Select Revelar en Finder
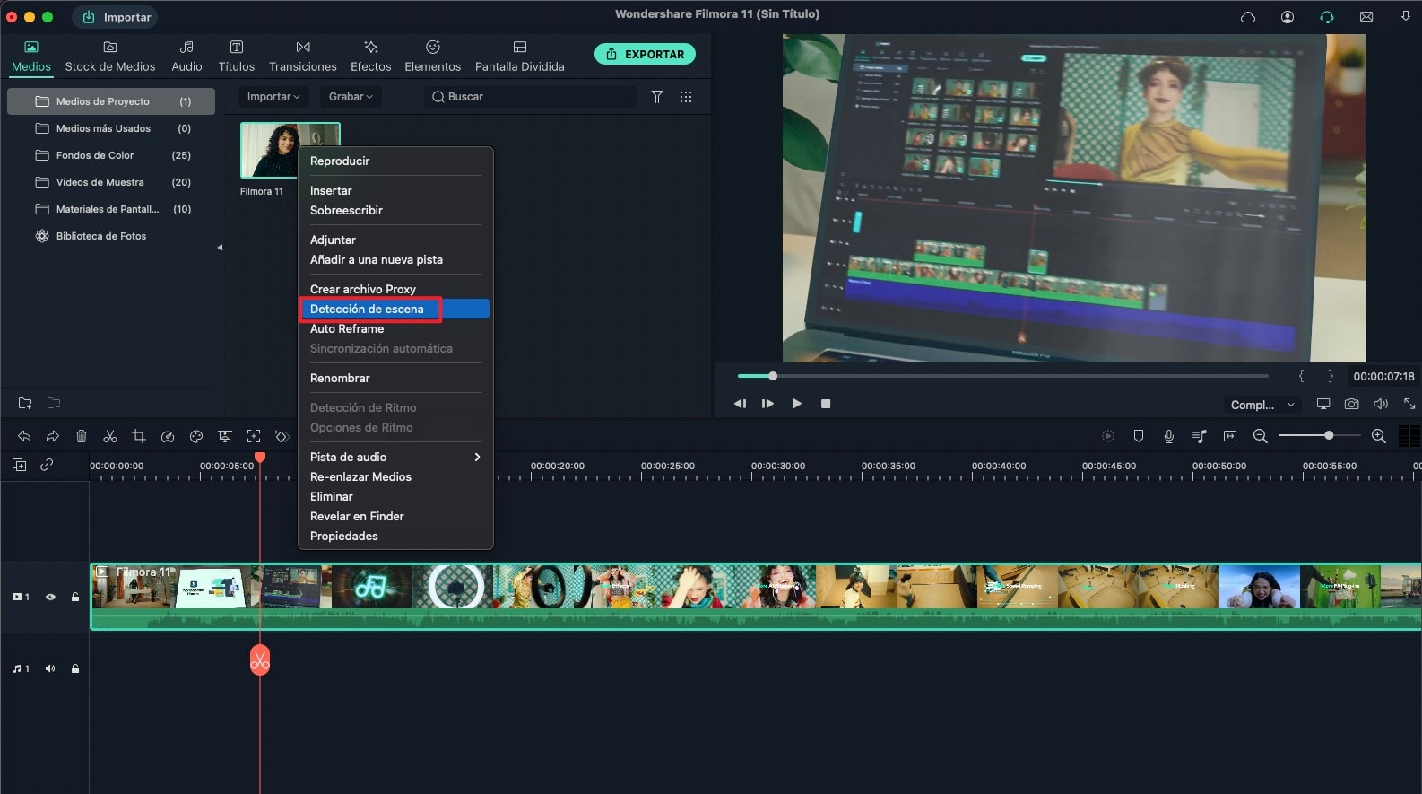The height and width of the screenshot is (794, 1422). click(395, 516)
